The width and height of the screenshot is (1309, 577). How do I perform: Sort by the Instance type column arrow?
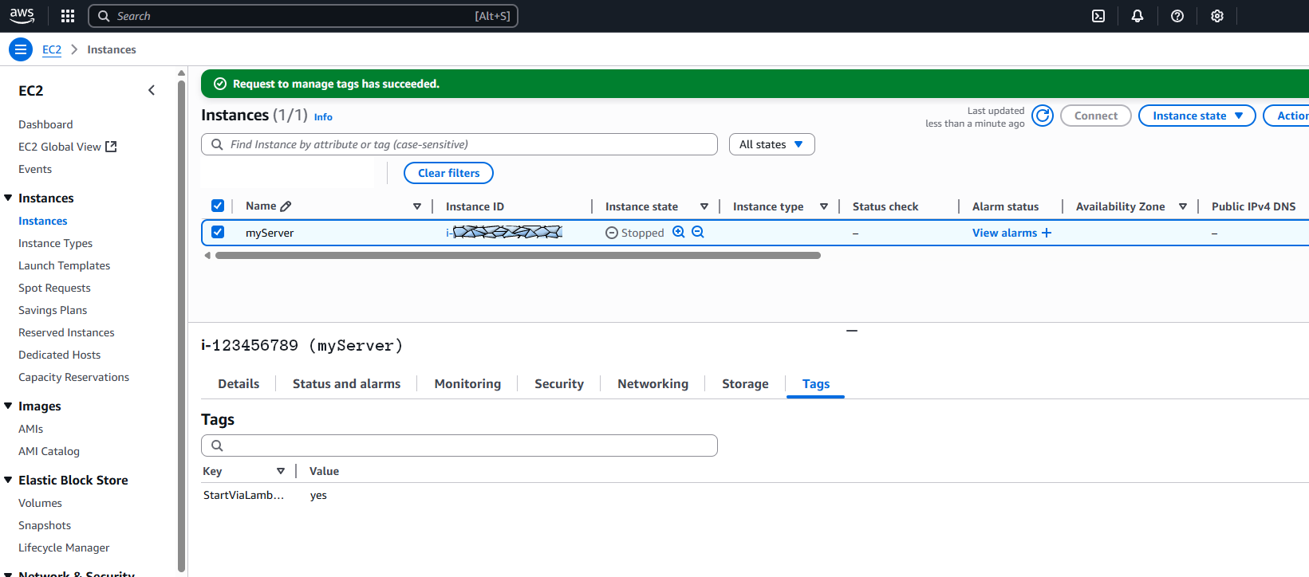pyautogui.click(x=824, y=206)
